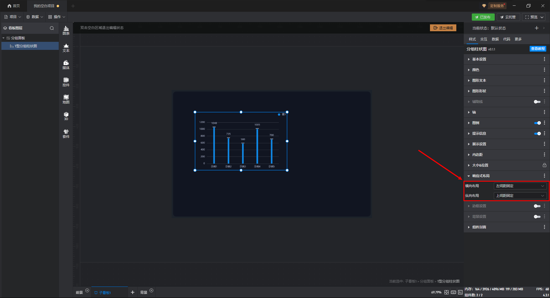Image resolution: width=550 pixels, height=298 pixels.
Task: Click the 查看教程 tutorial button
Action: click(x=538, y=49)
